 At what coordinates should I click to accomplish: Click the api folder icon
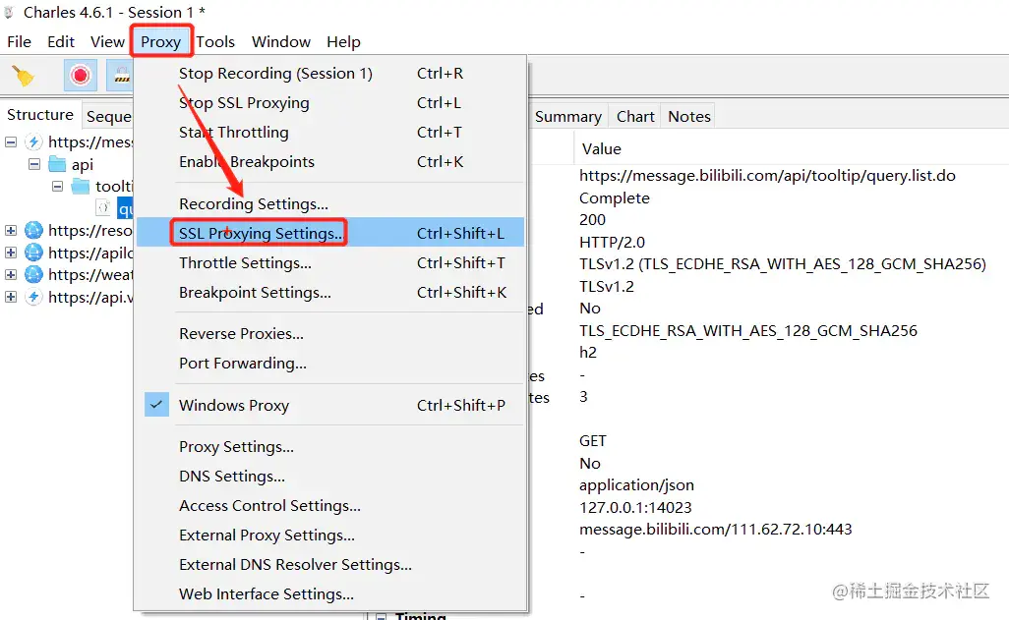pyautogui.click(x=57, y=164)
